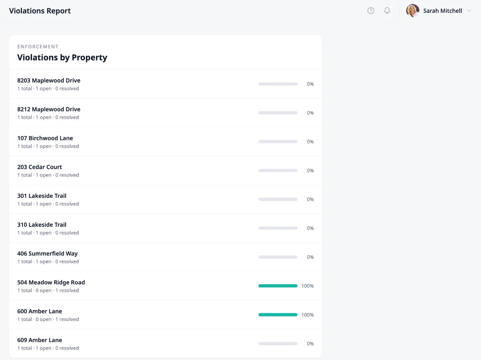Click the progress bar for 504 Meadow Ridge Road
The width and height of the screenshot is (481, 360).
(x=278, y=286)
